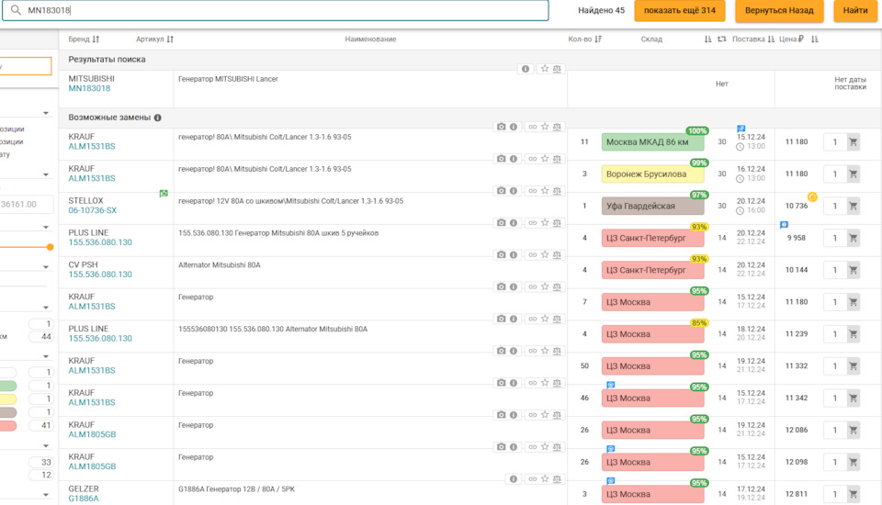Click показать ещё 314 button
Image resolution: width=882 pixels, height=505 pixels.
(680, 10)
